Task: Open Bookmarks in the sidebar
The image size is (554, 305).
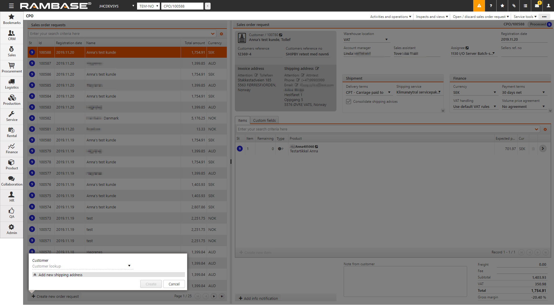Action: 12,19
